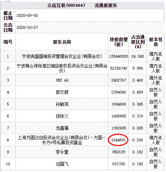The width and height of the screenshot is (166, 172).
Task: Click row number 5 in 编号 column
Action: pos(8,104)
